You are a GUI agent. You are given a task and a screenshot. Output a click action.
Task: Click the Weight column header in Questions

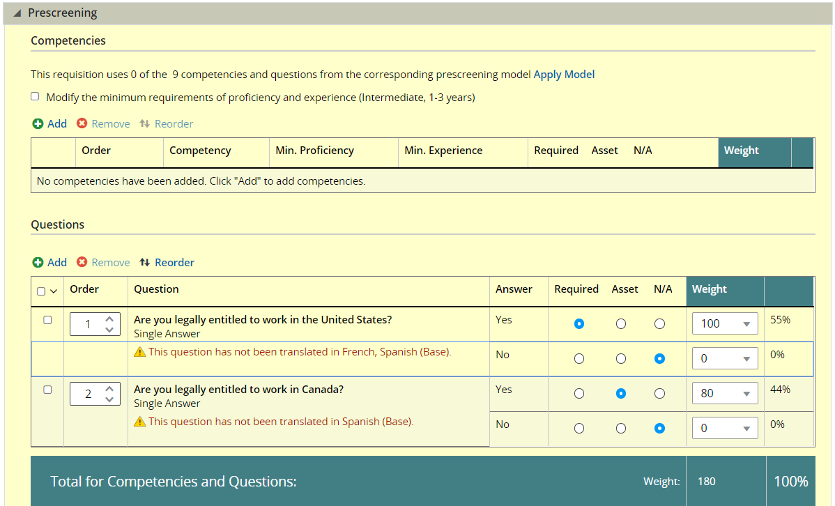(710, 289)
